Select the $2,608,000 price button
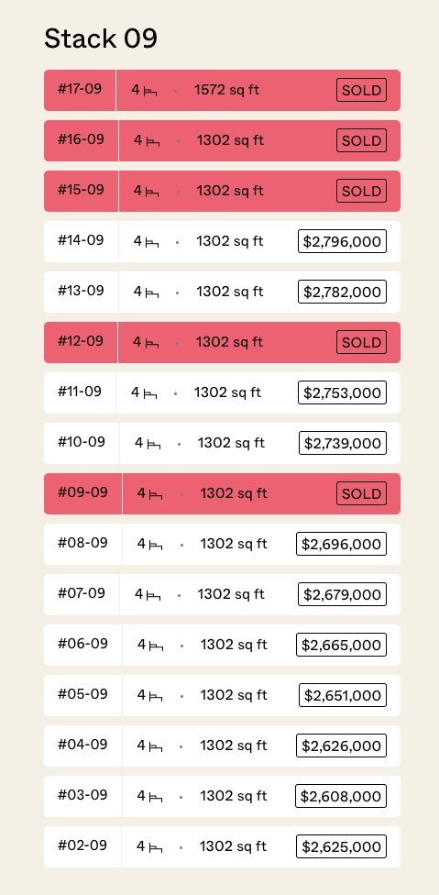439x895 pixels. (x=341, y=796)
